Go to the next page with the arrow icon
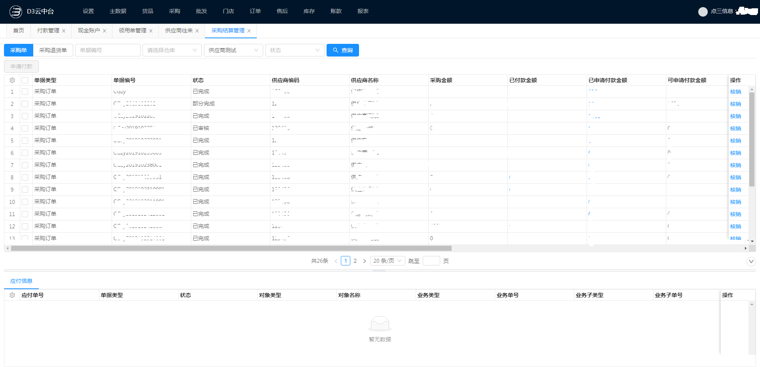Viewport: 760px width, 367px height. pyautogui.click(x=365, y=261)
